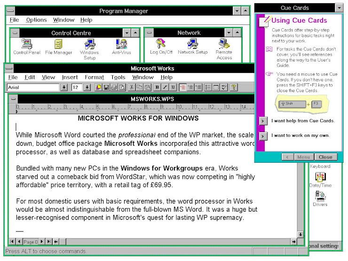This screenshot has width=348, height=261.
Task: Toggle underline formatting in Works toolbar
Action: point(173,87)
